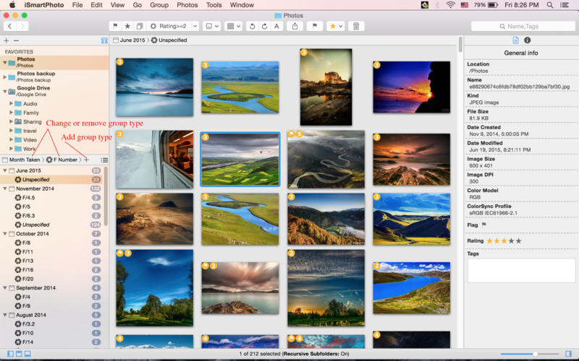Click the rotate right toolbar icon
Image resolution: width=579 pixels, height=361 pixels.
[x=264, y=26]
